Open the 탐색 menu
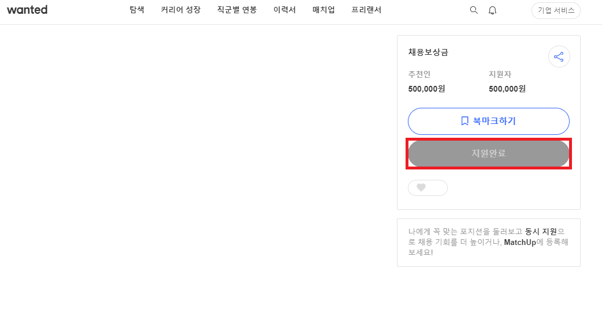The image size is (602, 317). pos(137,10)
